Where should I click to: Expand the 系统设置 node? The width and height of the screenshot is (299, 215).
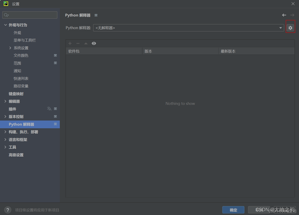point(10,48)
